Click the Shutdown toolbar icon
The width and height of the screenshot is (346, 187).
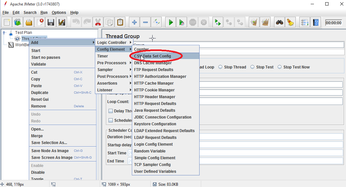pos(204,22)
